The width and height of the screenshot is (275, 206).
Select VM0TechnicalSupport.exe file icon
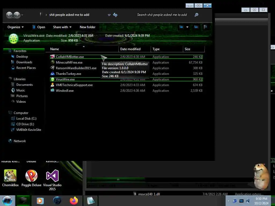(x=52, y=85)
